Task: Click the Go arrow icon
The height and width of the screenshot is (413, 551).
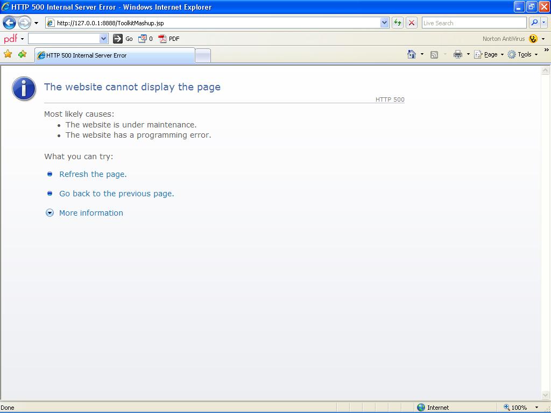Action: (x=118, y=38)
